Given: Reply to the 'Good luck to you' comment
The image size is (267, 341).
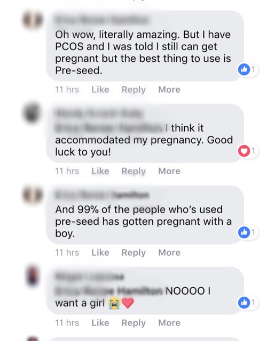Looking at the screenshot, I should tap(133, 171).
